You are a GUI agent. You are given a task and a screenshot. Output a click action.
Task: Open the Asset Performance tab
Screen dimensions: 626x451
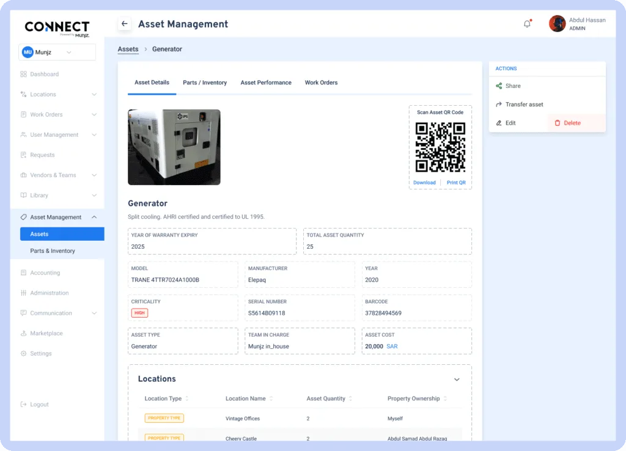click(266, 82)
